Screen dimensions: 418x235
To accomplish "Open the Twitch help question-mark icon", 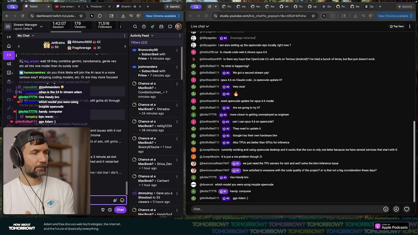I will click(x=144, y=27).
